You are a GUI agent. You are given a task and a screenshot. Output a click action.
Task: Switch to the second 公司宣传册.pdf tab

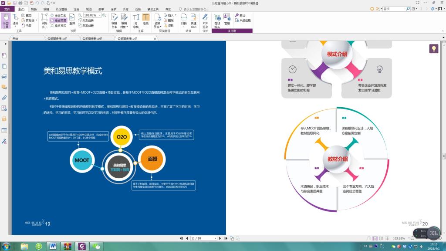coord(91,38)
